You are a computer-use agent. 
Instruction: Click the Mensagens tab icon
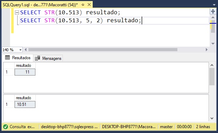click(37, 58)
